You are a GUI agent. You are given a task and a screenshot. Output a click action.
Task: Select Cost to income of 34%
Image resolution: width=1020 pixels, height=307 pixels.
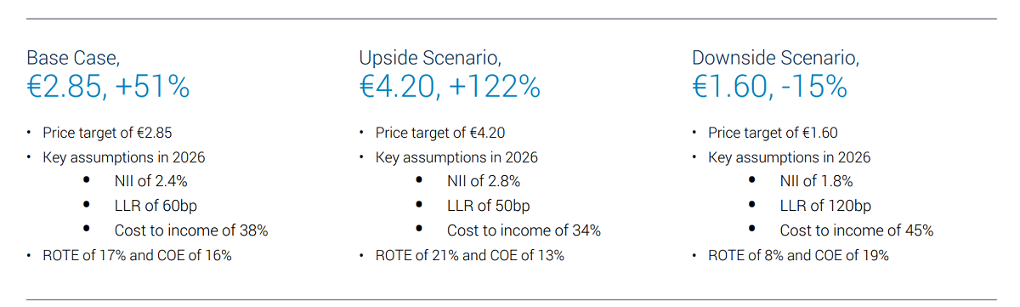tap(524, 230)
